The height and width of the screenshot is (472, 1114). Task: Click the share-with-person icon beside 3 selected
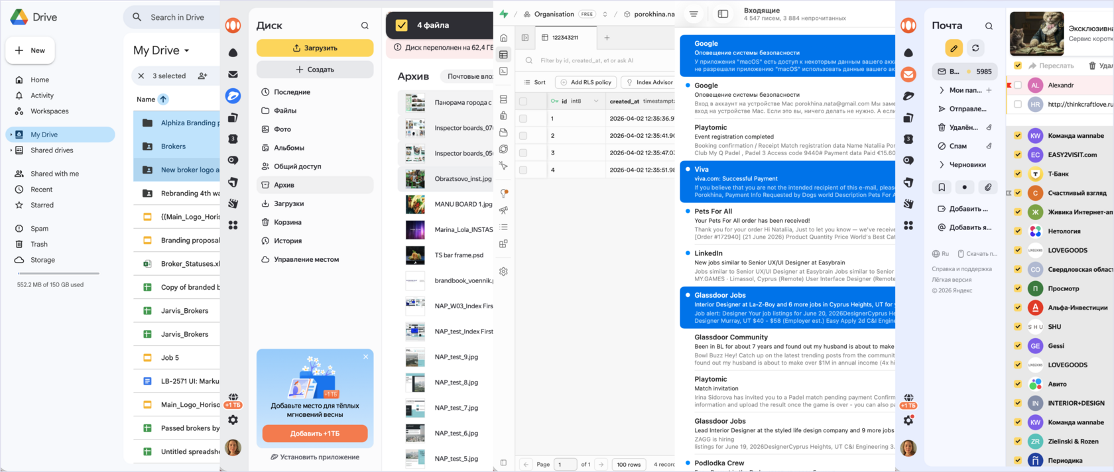click(203, 76)
